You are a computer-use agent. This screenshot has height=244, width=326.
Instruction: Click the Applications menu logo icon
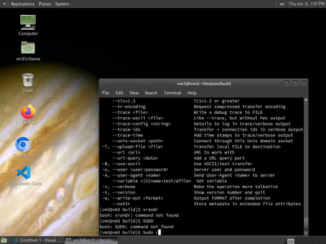(x=6, y=4)
